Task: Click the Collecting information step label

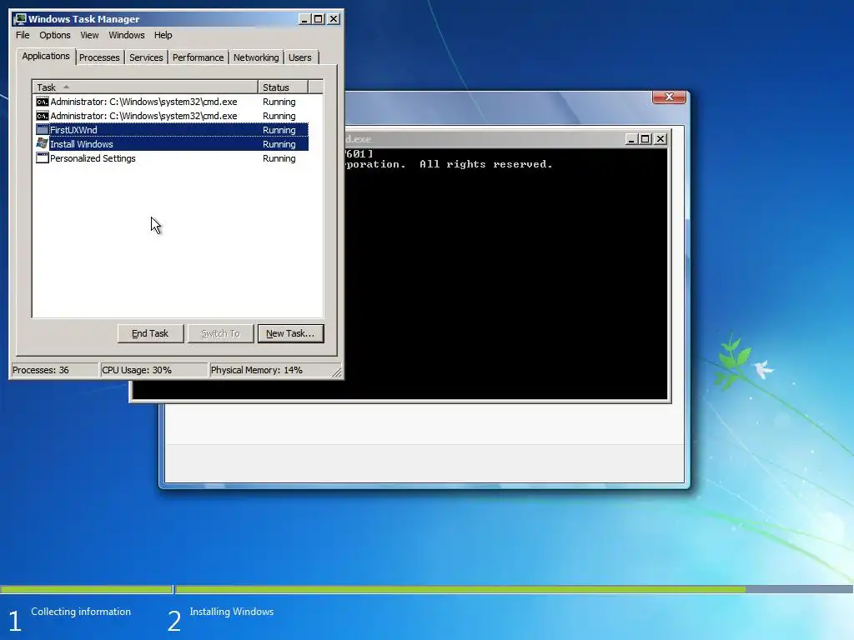Action: point(81,612)
